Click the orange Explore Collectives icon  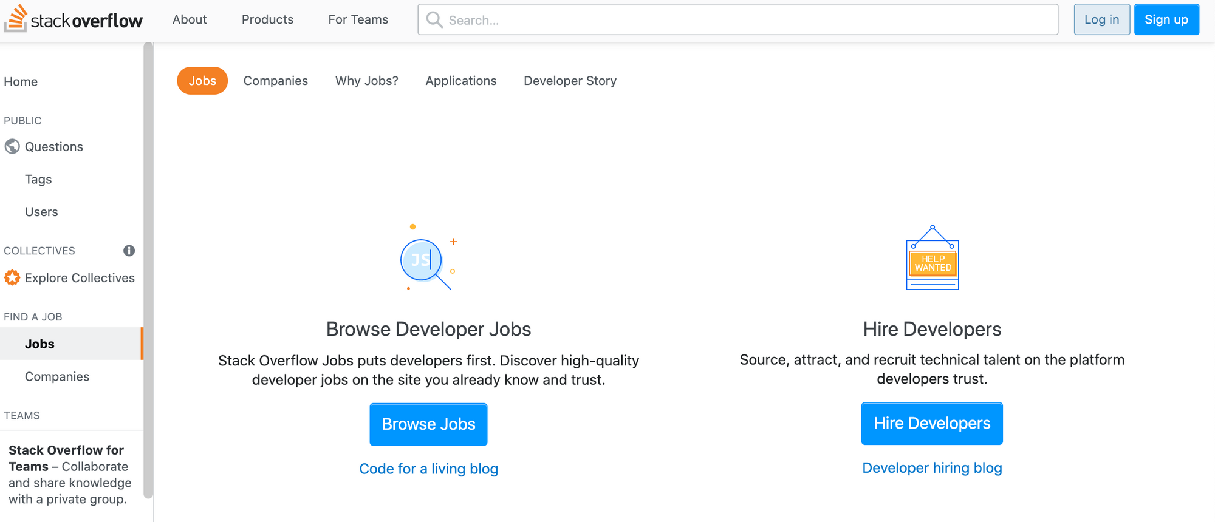pos(12,278)
